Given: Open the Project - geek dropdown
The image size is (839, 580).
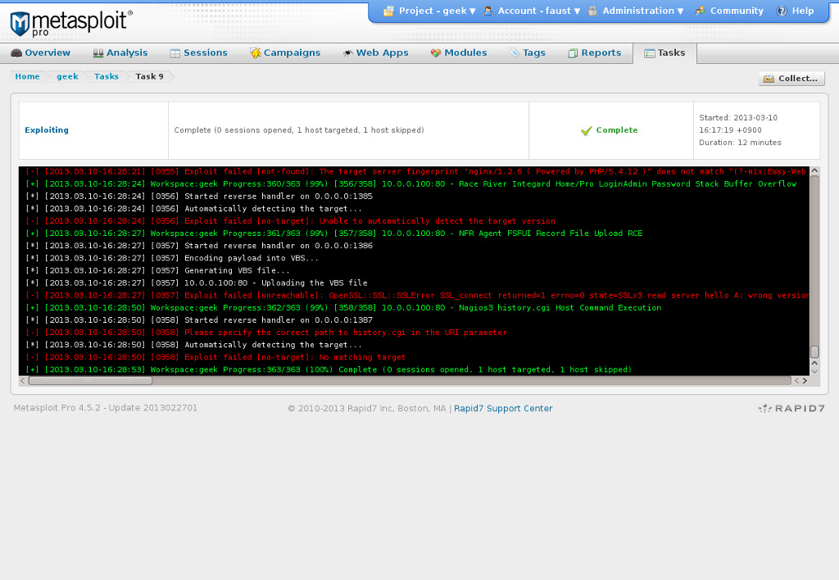Looking at the screenshot, I should [x=438, y=11].
